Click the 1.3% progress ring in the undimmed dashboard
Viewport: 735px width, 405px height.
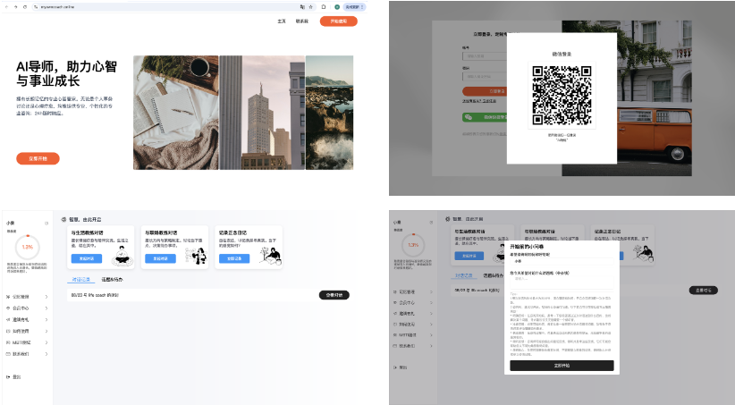click(28, 247)
